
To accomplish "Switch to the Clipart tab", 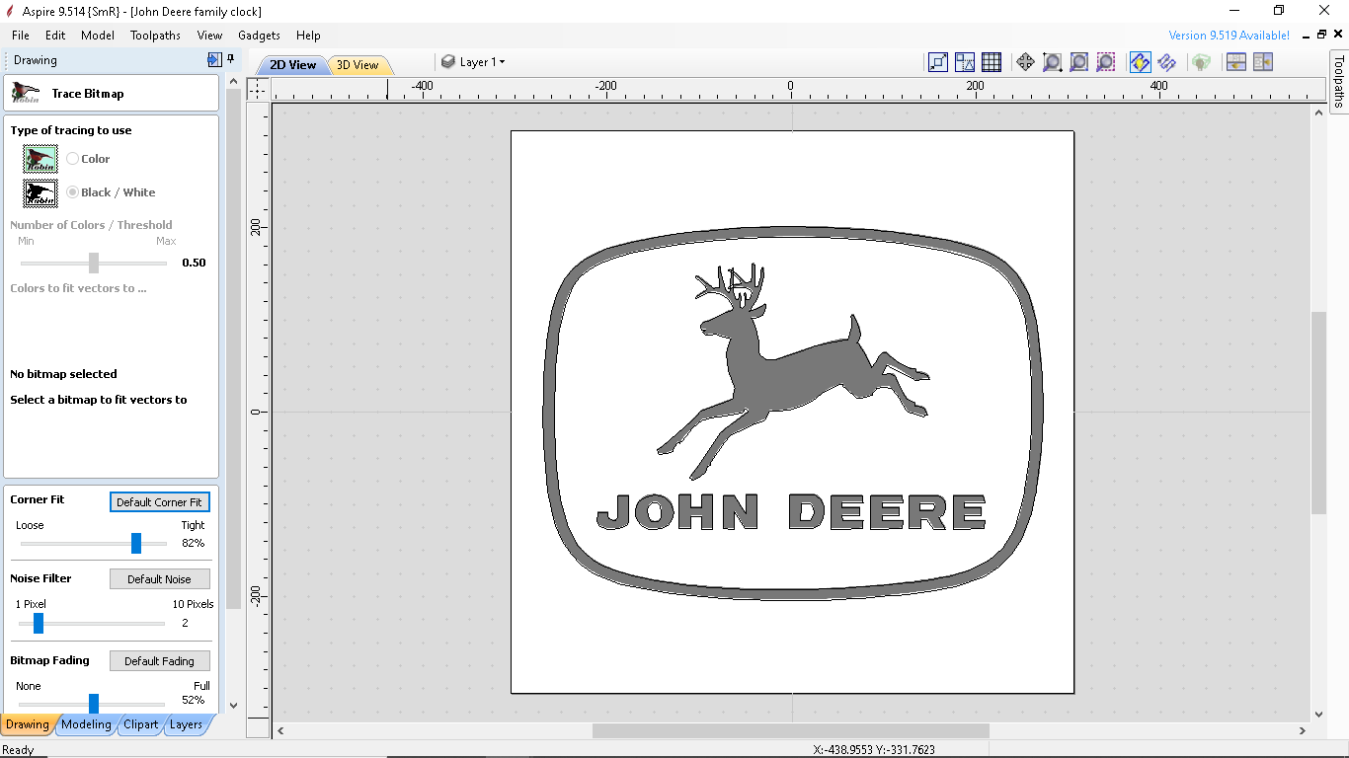I will click(140, 724).
